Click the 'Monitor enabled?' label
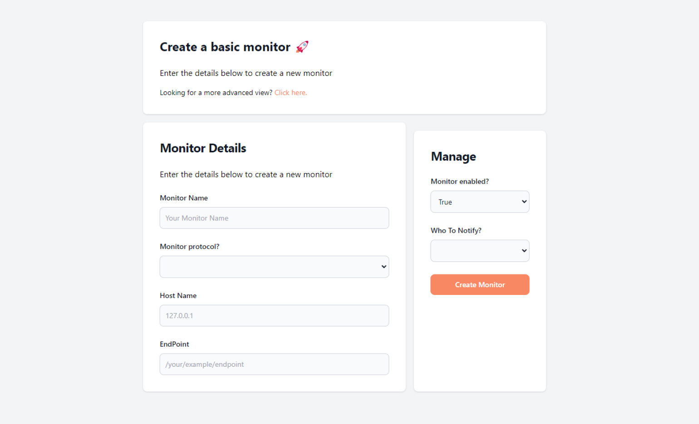This screenshot has height=424, width=699. tap(459, 181)
